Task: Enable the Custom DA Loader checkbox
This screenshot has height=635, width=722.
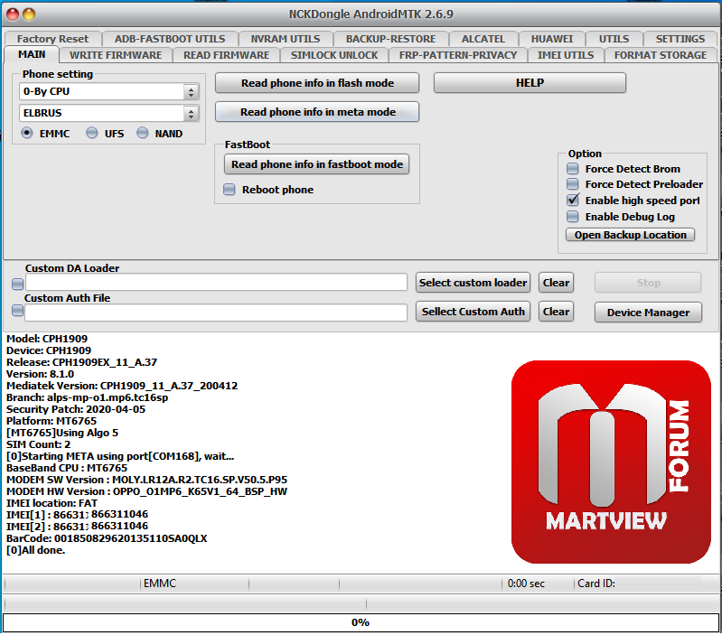Action: tap(17, 284)
